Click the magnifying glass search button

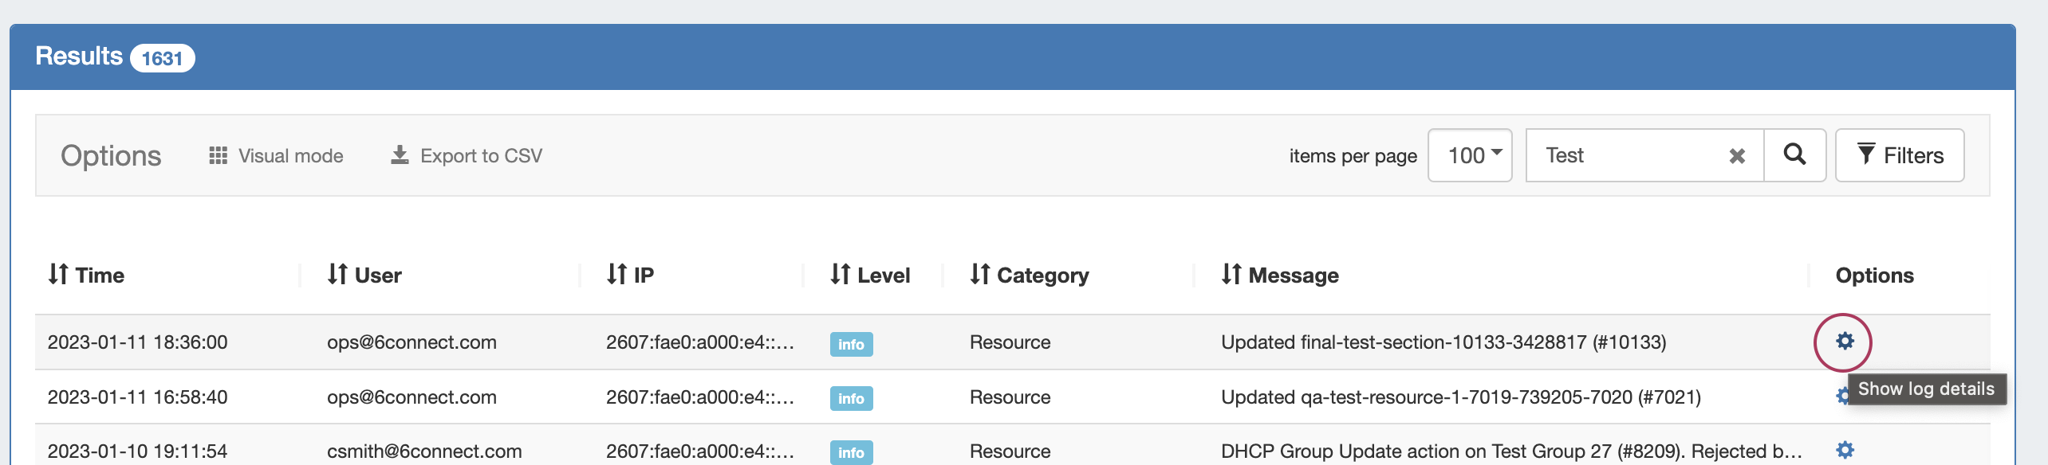coord(1794,154)
